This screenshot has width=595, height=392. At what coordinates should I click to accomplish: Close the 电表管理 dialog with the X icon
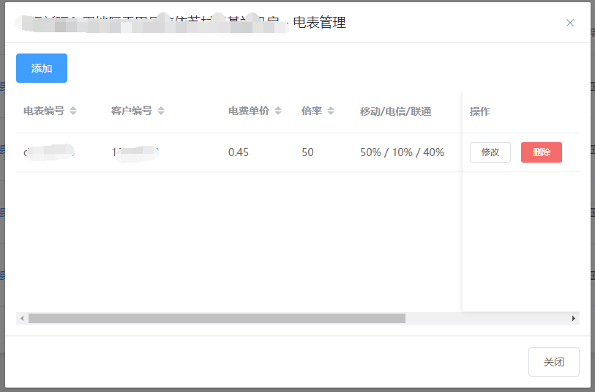tap(570, 23)
